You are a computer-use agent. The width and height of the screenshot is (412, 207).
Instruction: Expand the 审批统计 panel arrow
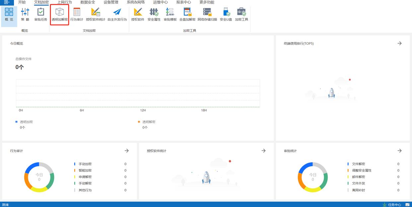click(x=399, y=151)
